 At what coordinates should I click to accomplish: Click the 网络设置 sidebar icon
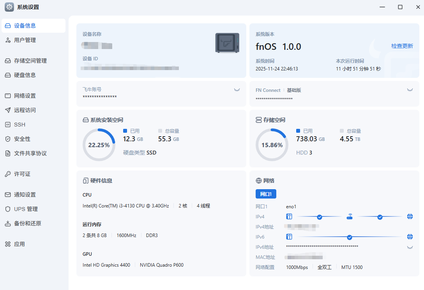click(x=8, y=96)
